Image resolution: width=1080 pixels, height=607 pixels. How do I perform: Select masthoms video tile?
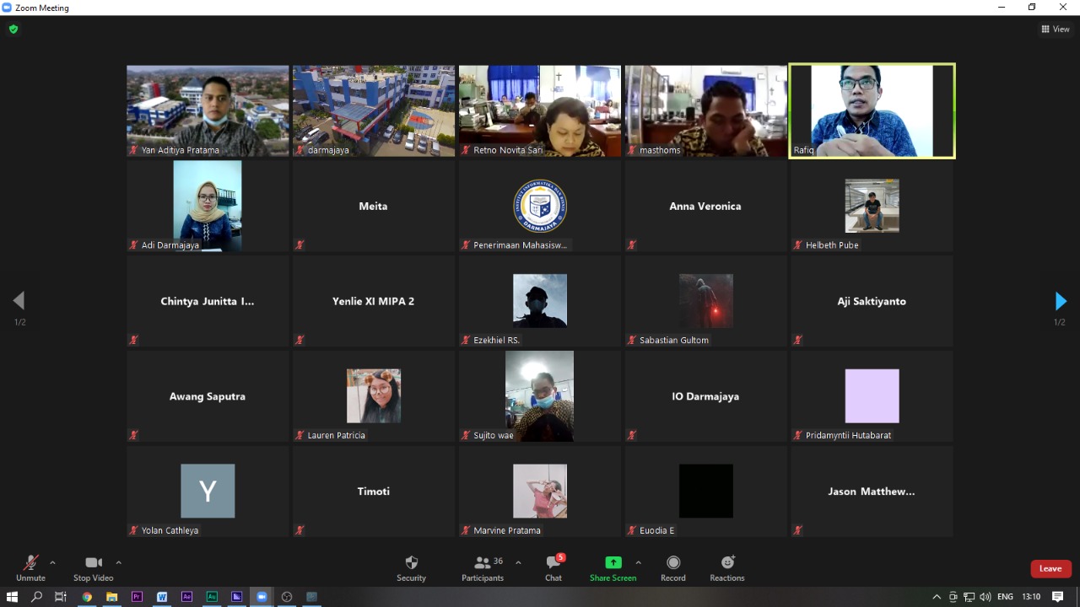pos(706,111)
